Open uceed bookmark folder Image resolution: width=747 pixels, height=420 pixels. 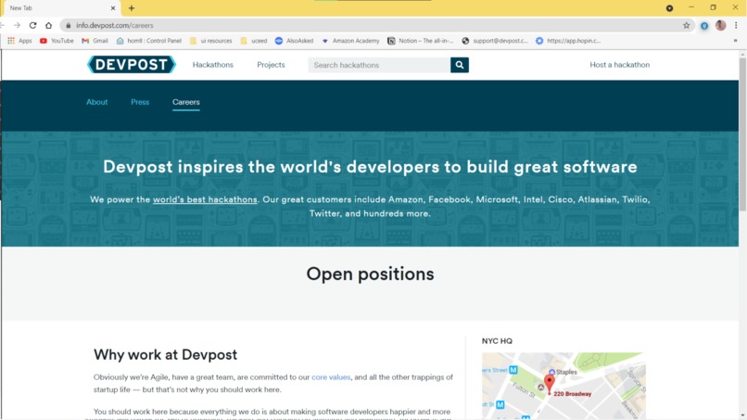click(x=254, y=41)
